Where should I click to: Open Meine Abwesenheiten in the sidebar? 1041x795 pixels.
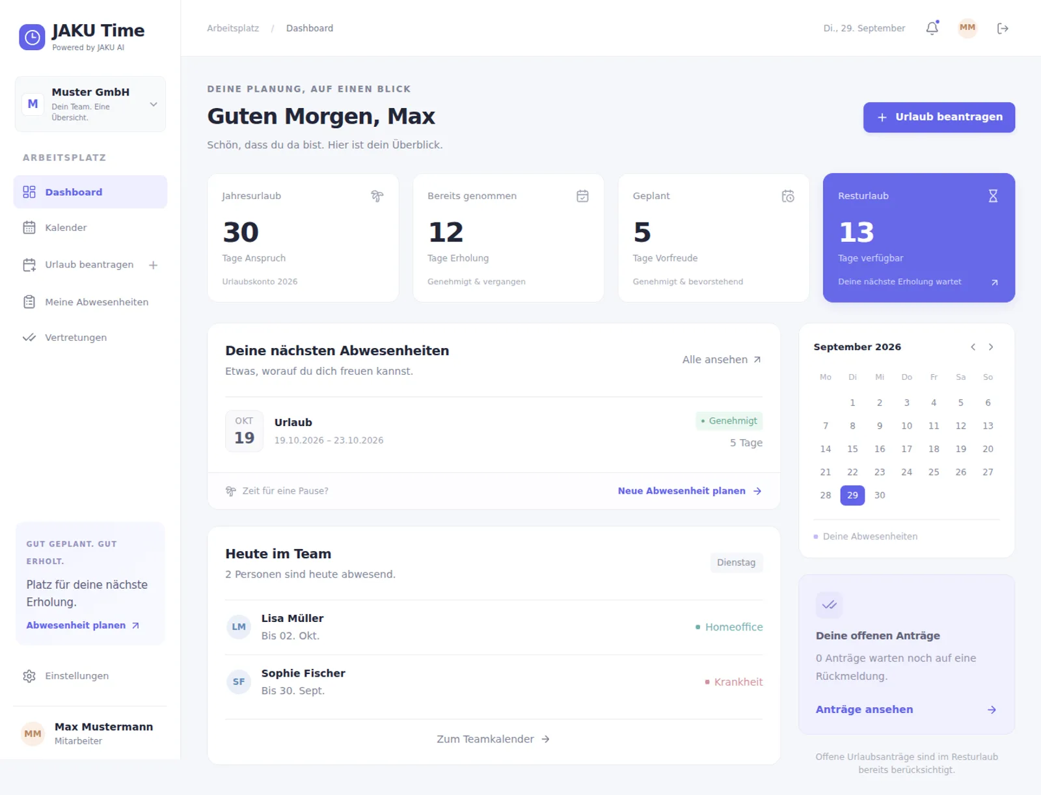pos(90,302)
